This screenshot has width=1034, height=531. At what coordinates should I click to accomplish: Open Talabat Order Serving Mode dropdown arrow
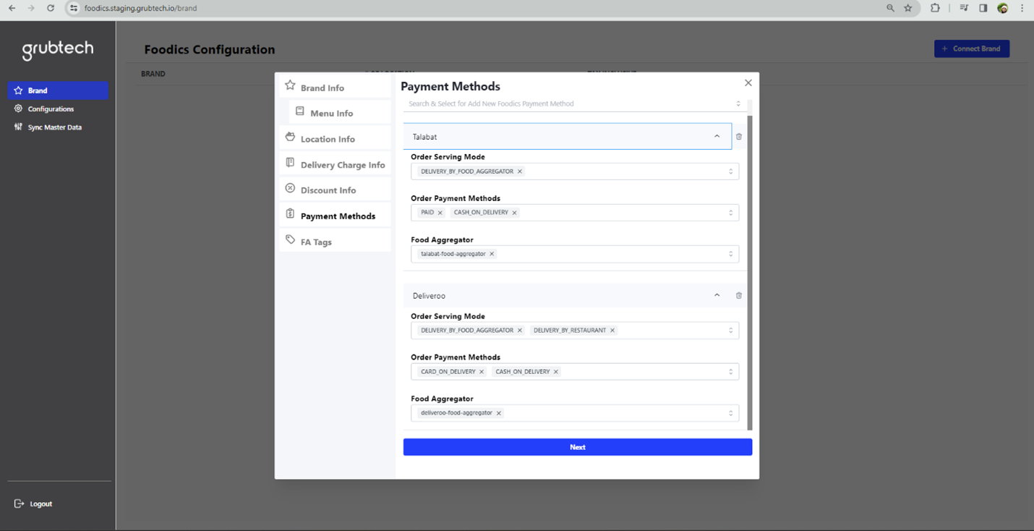[730, 171]
